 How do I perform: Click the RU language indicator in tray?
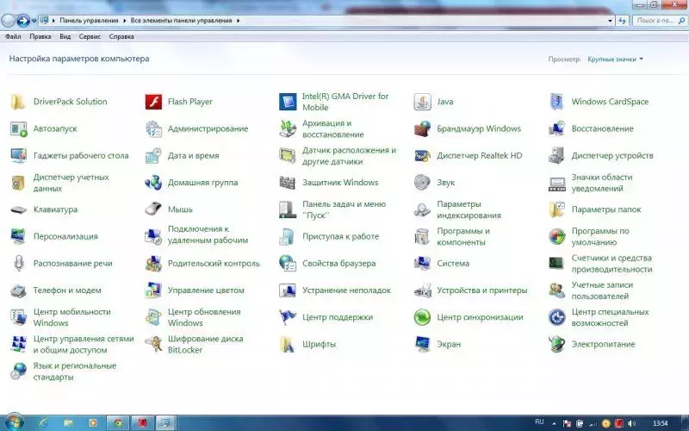click(540, 422)
